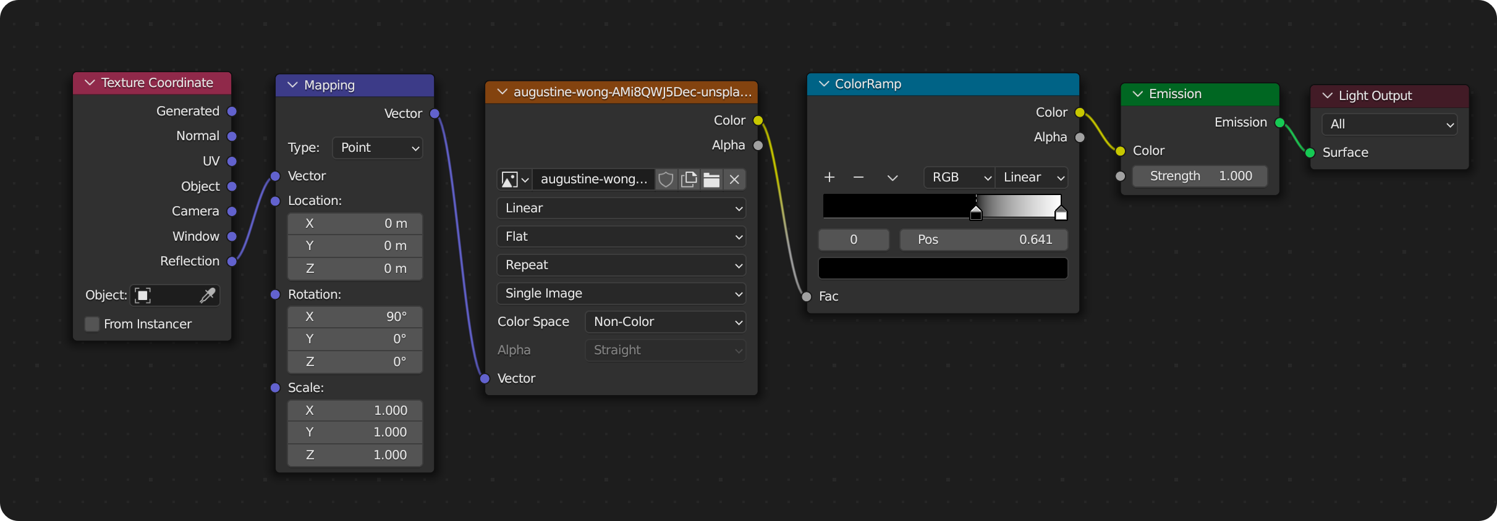This screenshot has height=521, width=1497.
Task: Open the RGB color mode dropdown
Action: click(959, 177)
